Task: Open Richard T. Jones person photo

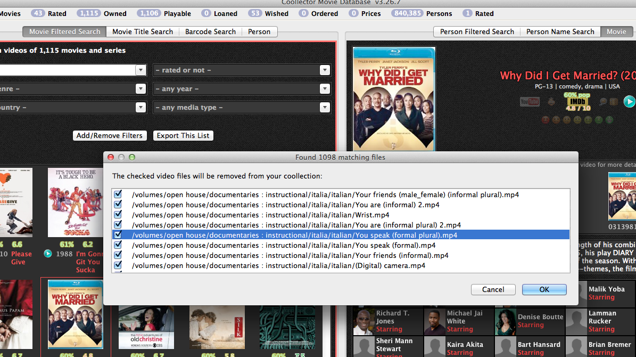Action: (x=363, y=321)
